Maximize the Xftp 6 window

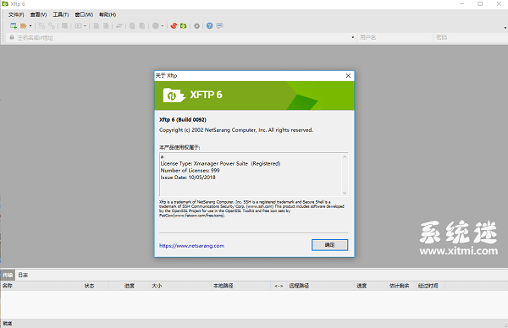[480, 4]
